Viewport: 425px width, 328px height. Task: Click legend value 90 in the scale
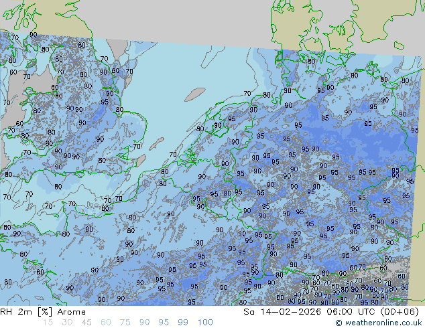144,323
